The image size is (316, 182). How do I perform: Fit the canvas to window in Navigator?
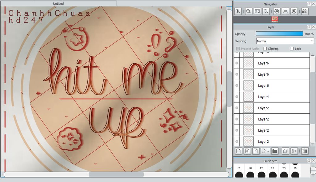coord(257,11)
